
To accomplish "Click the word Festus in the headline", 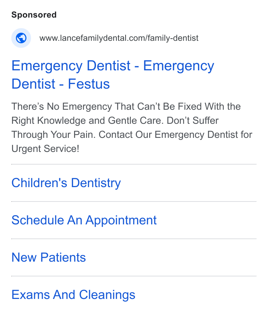I will click(x=89, y=84).
